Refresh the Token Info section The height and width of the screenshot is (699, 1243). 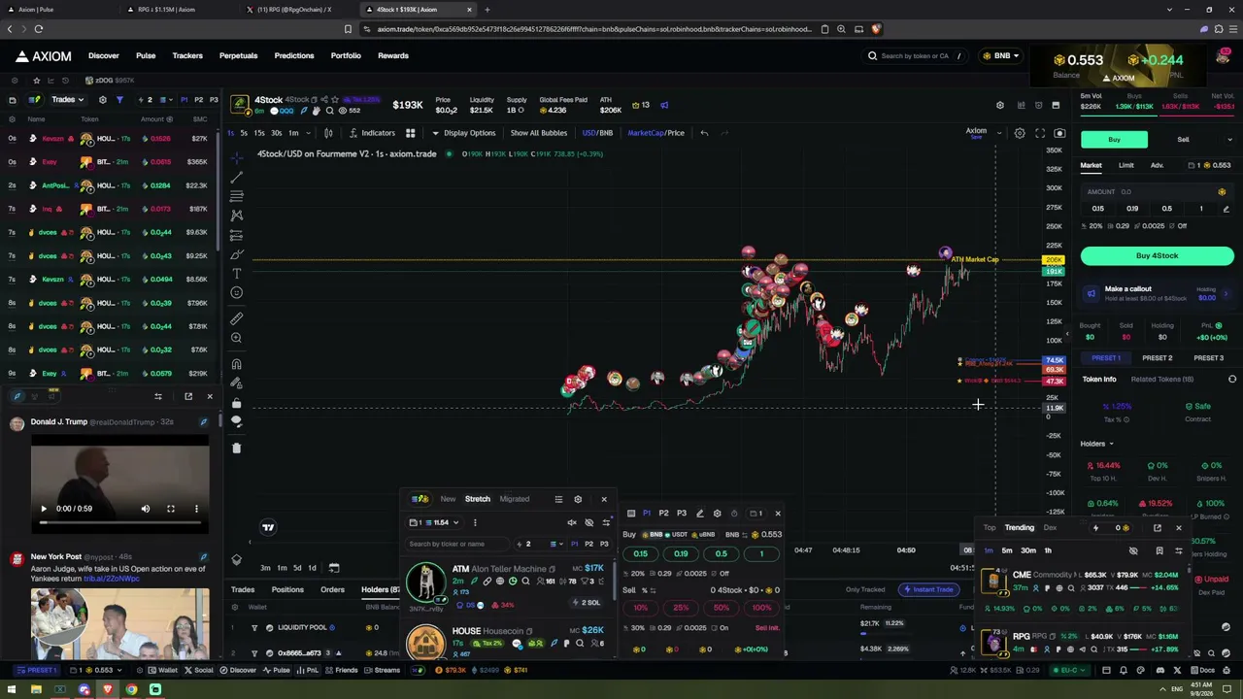1232,380
